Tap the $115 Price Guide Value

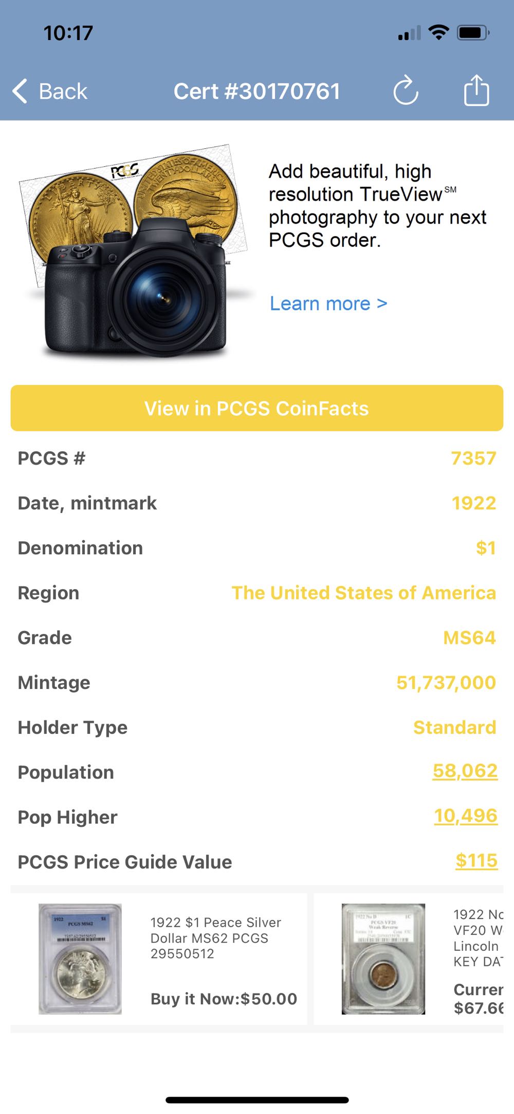[x=476, y=860]
